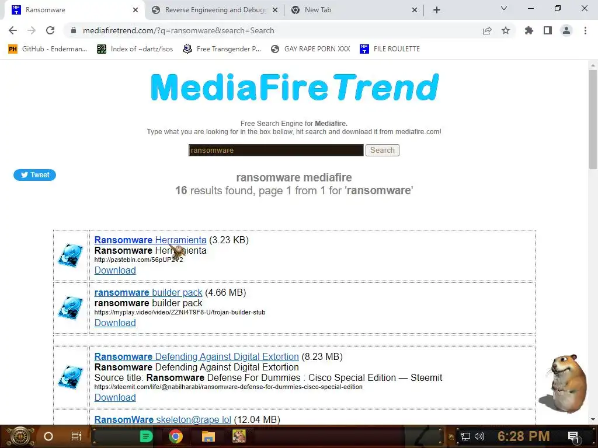
Task: Open the profile avatar icon
Action: pos(566,30)
